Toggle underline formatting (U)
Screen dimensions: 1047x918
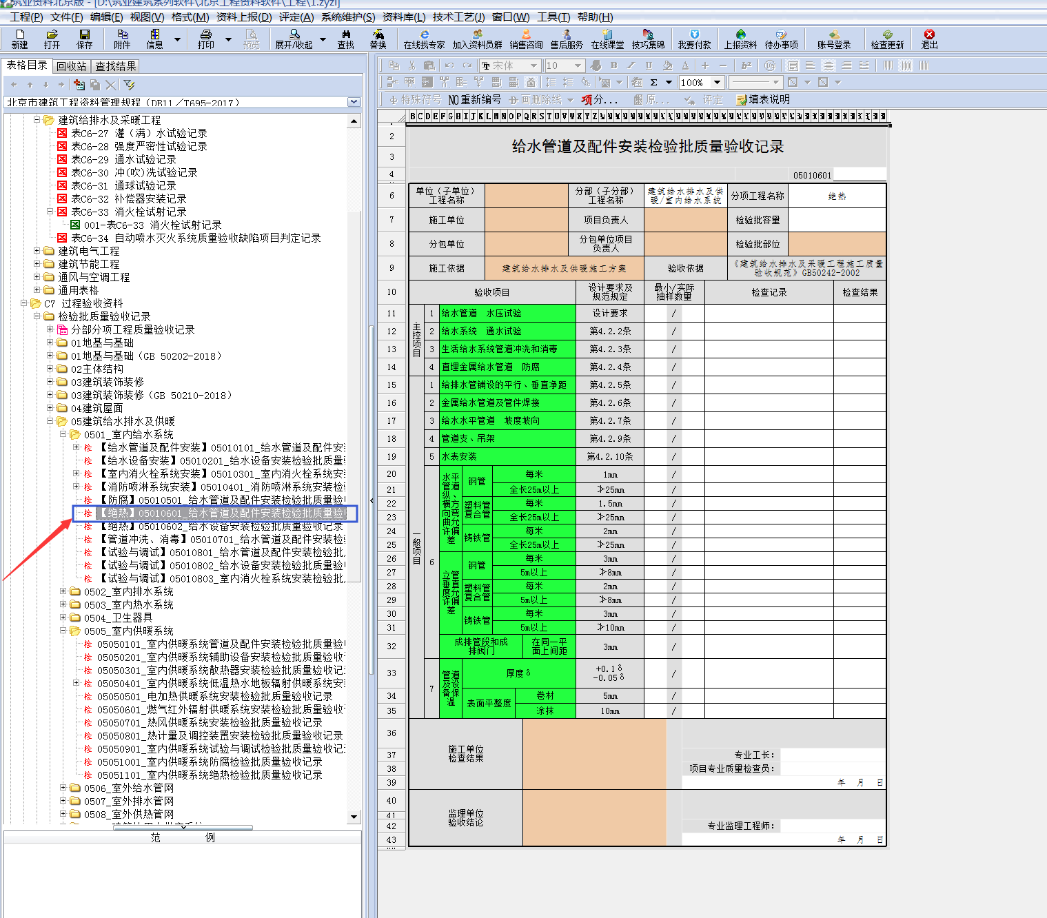tap(649, 65)
